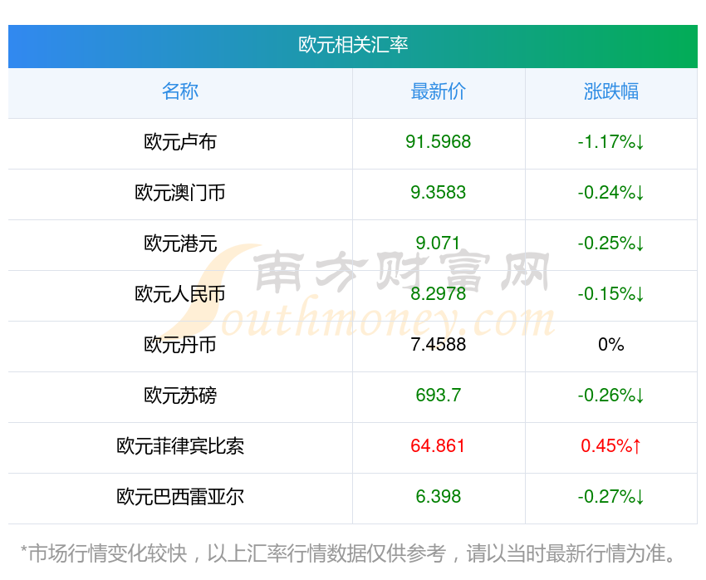The height and width of the screenshot is (580, 706).
Task: Click the price 9.071
Action: pos(438,243)
